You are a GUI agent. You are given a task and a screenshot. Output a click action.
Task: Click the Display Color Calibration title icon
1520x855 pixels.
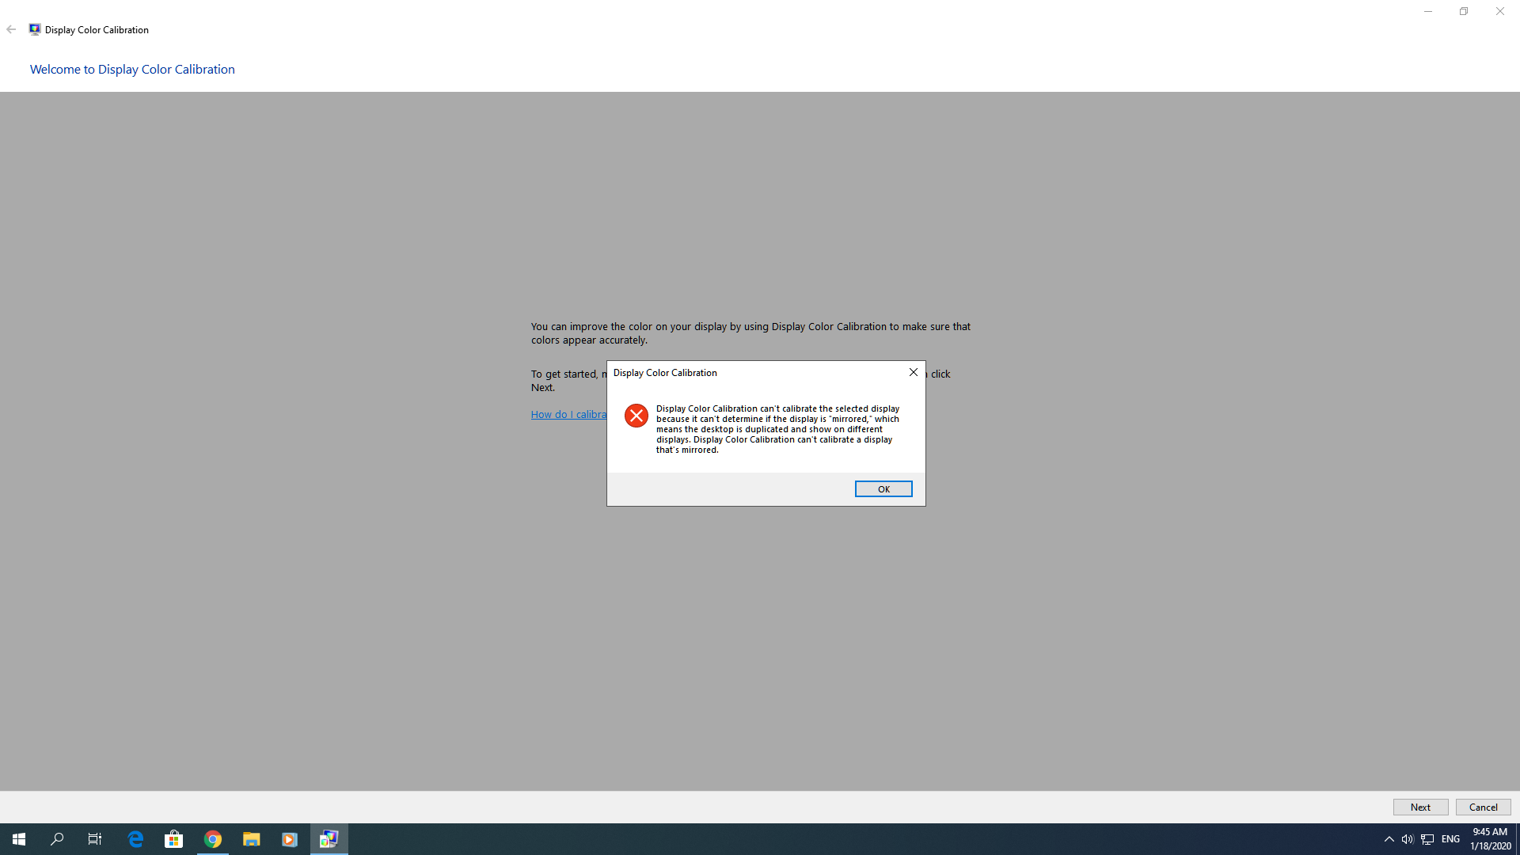[x=35, y=29]
